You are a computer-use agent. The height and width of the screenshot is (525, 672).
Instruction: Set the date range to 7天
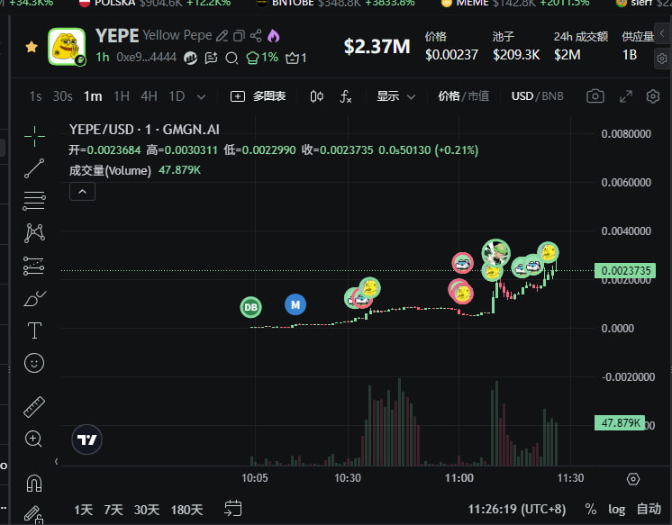(x=114, y=510)
